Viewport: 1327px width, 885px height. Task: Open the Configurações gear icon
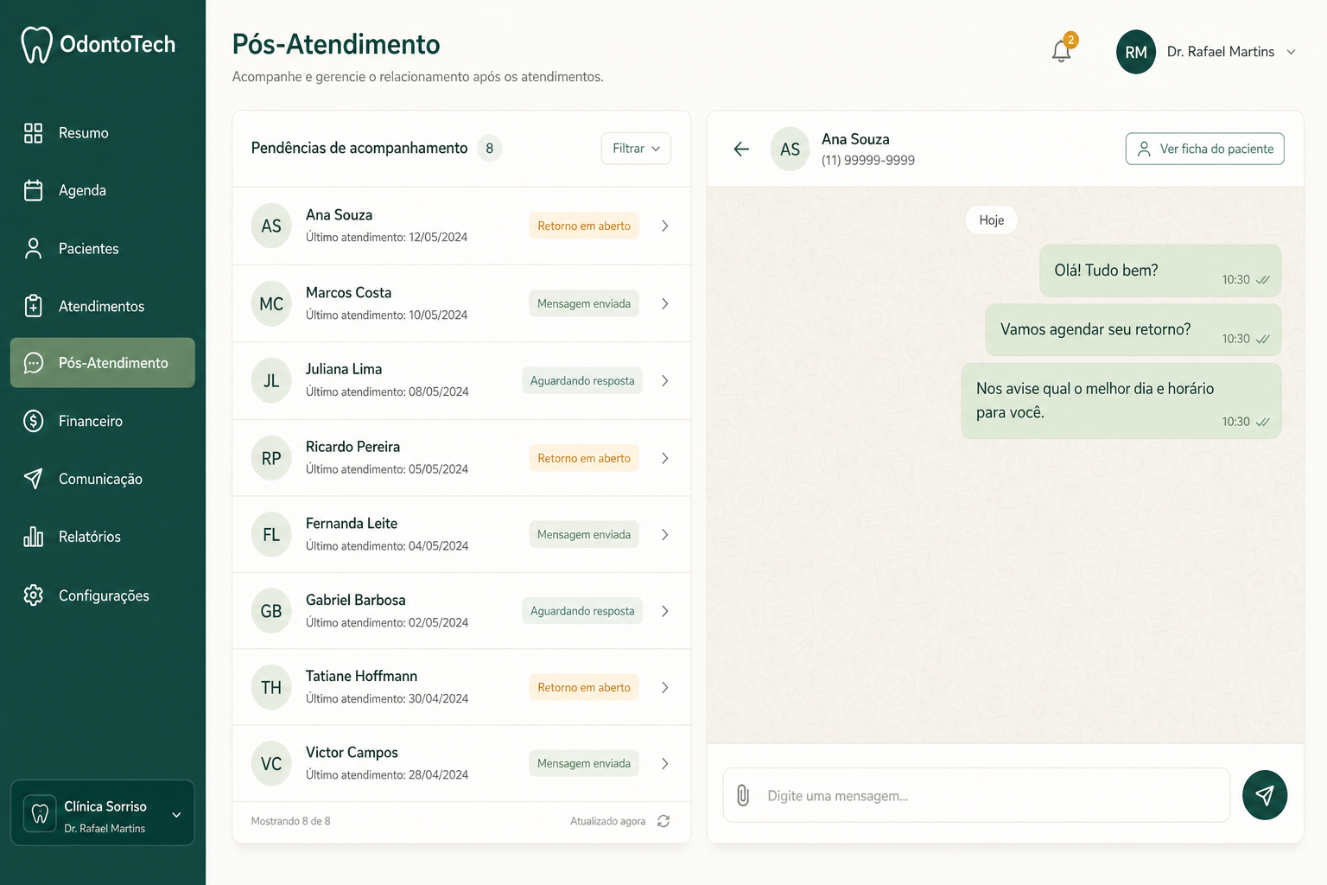pos(34,595)
